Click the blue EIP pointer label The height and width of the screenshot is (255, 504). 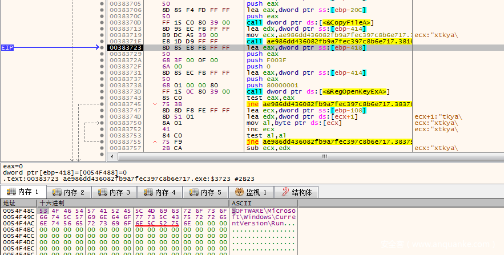[x=8, y=48]
